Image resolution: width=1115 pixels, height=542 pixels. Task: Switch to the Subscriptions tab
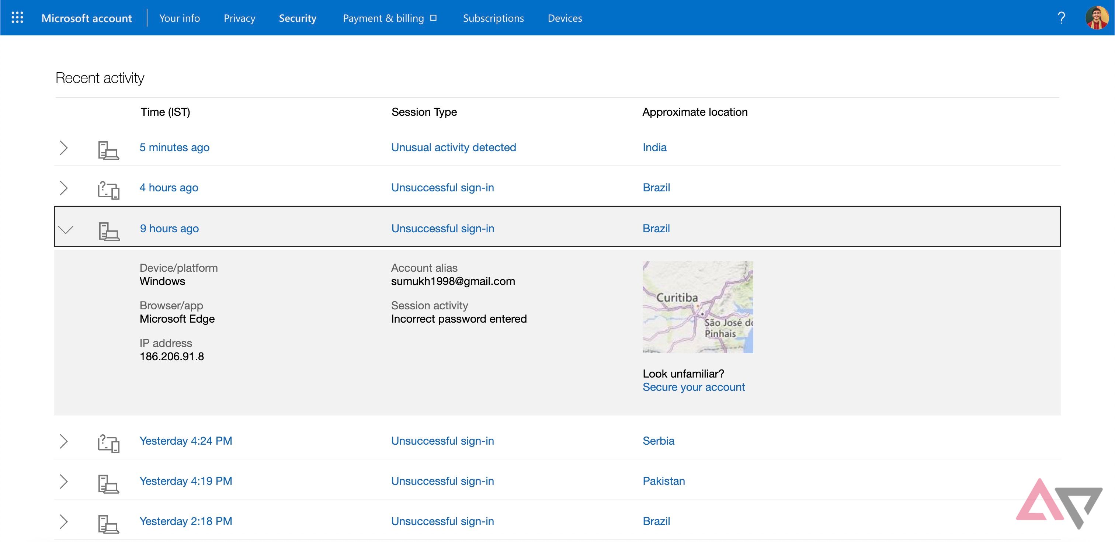tap(493, 18)
